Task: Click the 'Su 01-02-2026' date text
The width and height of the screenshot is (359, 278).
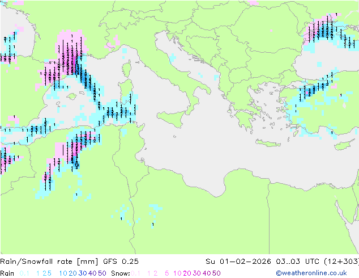Action: [x=238, y=262]
